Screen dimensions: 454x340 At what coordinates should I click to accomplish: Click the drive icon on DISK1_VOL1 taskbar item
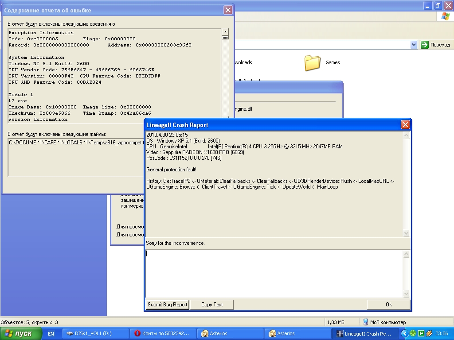(x=70, y=333)
